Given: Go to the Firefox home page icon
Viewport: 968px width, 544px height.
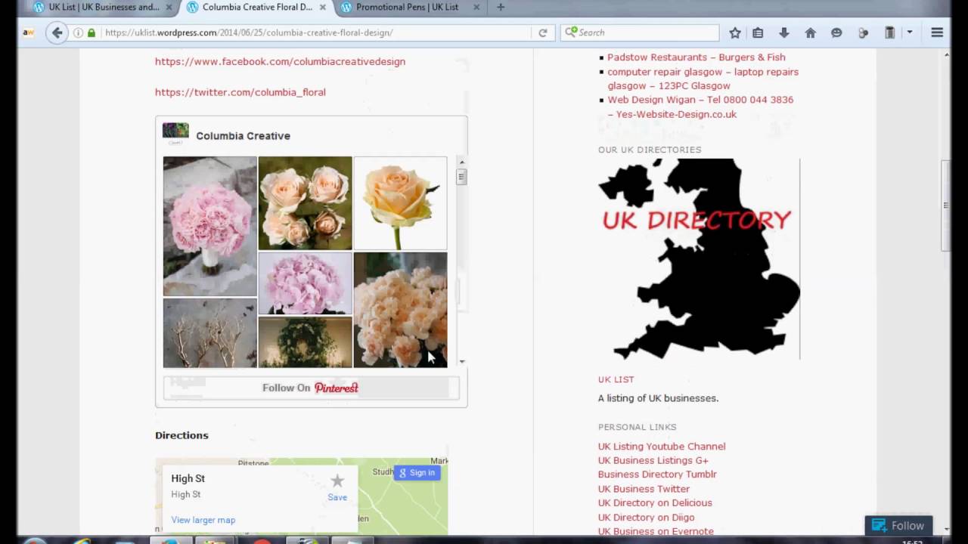Looking at the screenshot, I should click(x=810, y=32).
